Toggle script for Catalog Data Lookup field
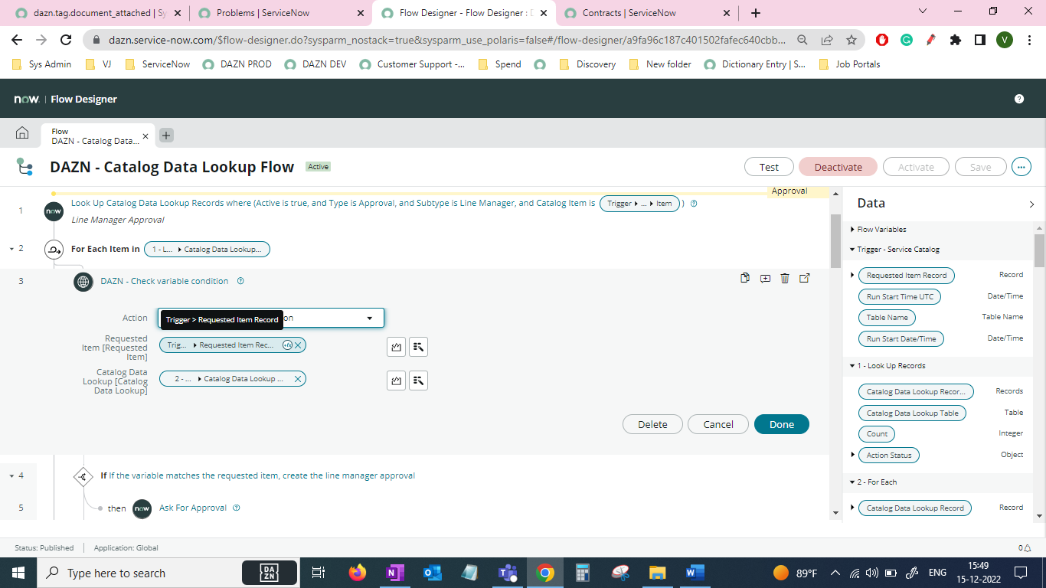The image size is (1046, 588). pyautogui.click(x=396, y=381)
